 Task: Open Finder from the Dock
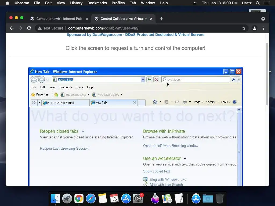click(x=55, y=199)
